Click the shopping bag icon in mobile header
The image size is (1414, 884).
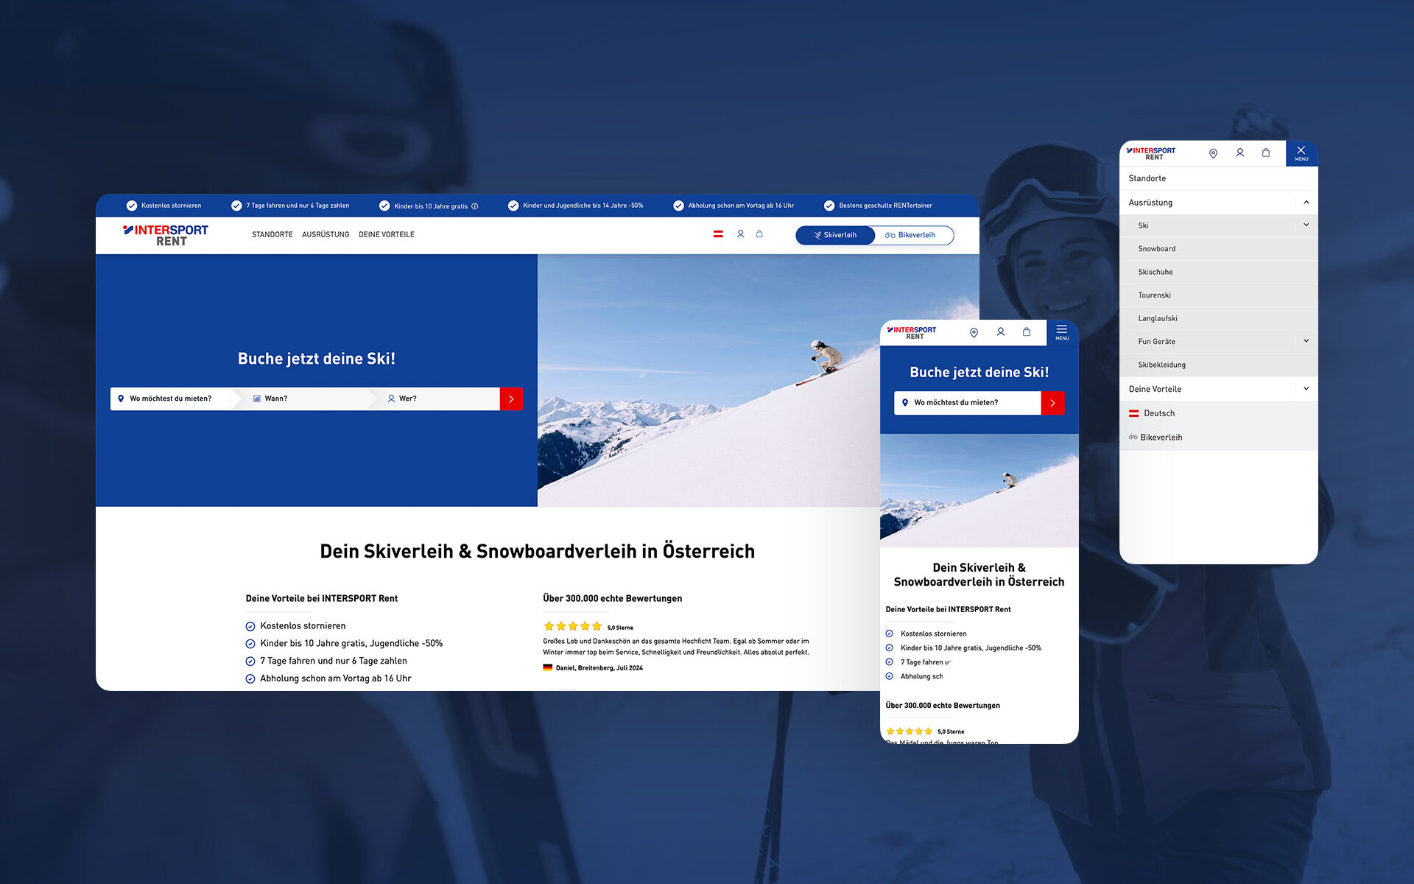coord(1025,332)
